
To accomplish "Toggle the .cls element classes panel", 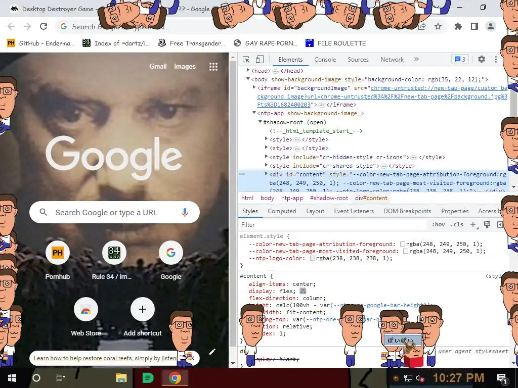I will [x=457, y=224].
